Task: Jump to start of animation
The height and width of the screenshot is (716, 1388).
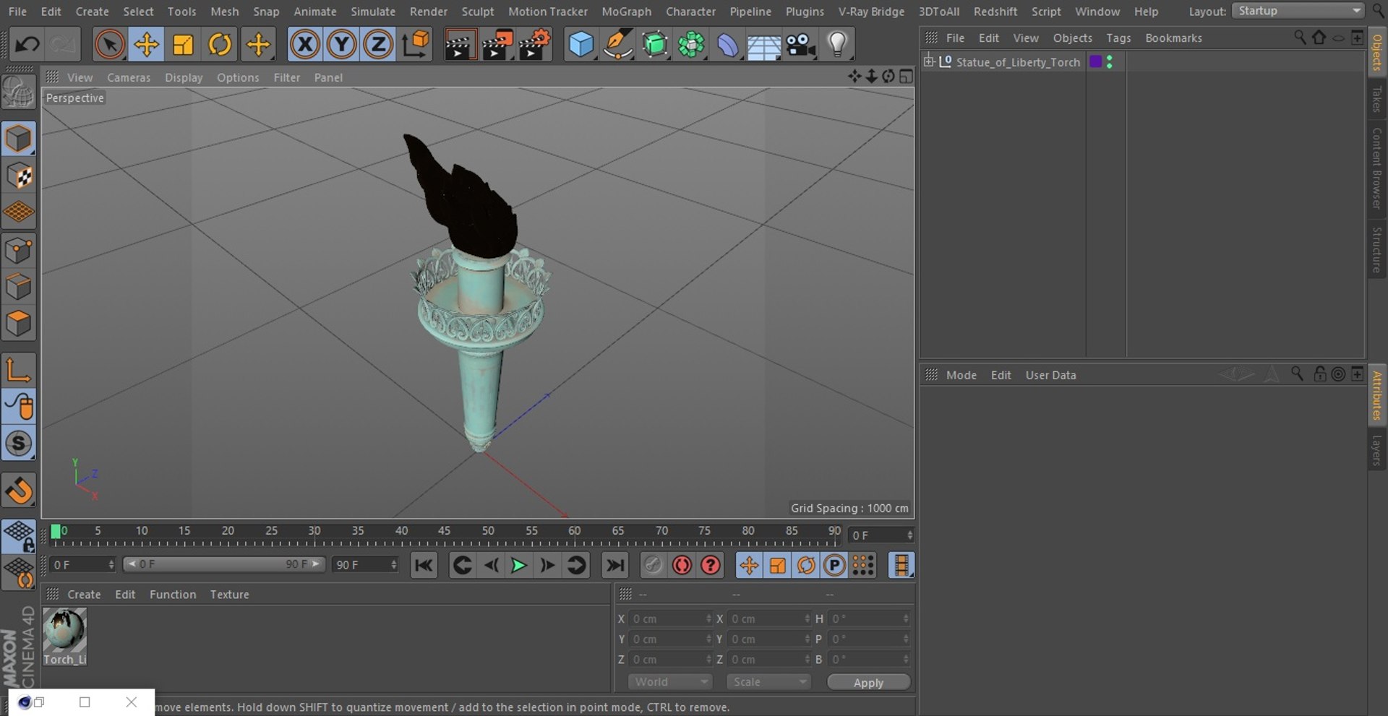Action: [x=424, y=565]
